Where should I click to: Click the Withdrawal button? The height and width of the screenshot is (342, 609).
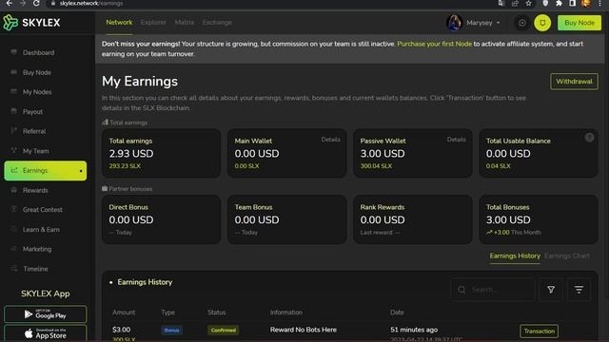(x=574, y=82)
